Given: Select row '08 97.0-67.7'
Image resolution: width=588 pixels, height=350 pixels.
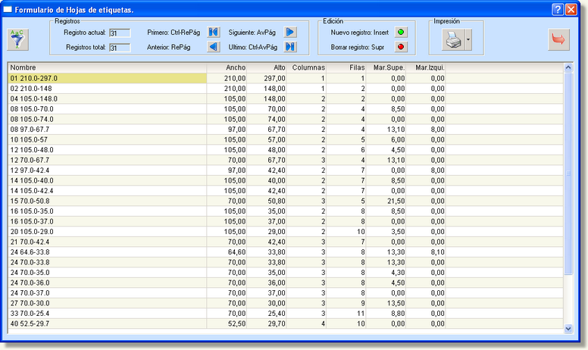Looking at the screenshot, I should (286, 130).
